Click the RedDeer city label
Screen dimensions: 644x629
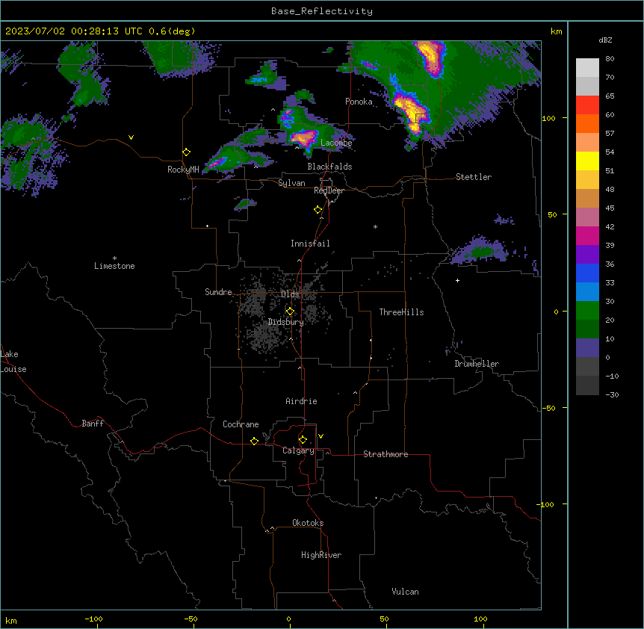(329, 190)
